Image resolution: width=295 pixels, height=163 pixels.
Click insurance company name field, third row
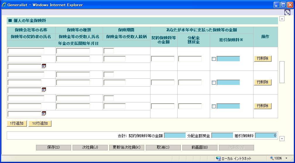(x=26, y=98)
